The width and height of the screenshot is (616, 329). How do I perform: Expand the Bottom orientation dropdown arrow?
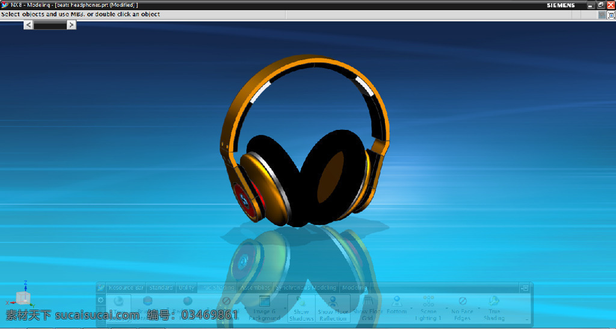411,309
